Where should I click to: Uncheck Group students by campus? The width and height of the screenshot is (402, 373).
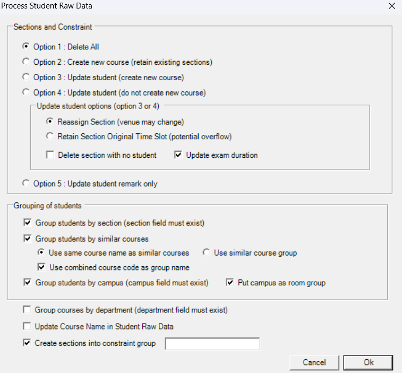[28, 283]
